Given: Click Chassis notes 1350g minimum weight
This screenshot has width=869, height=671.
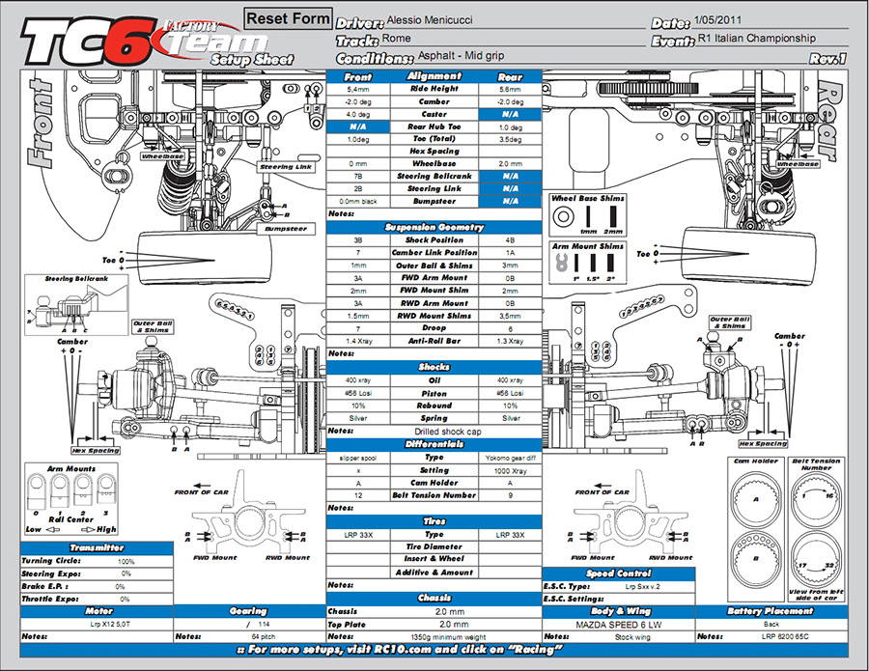Looking at the screenshot, I should pyautogui.click(x=448, y=637).
